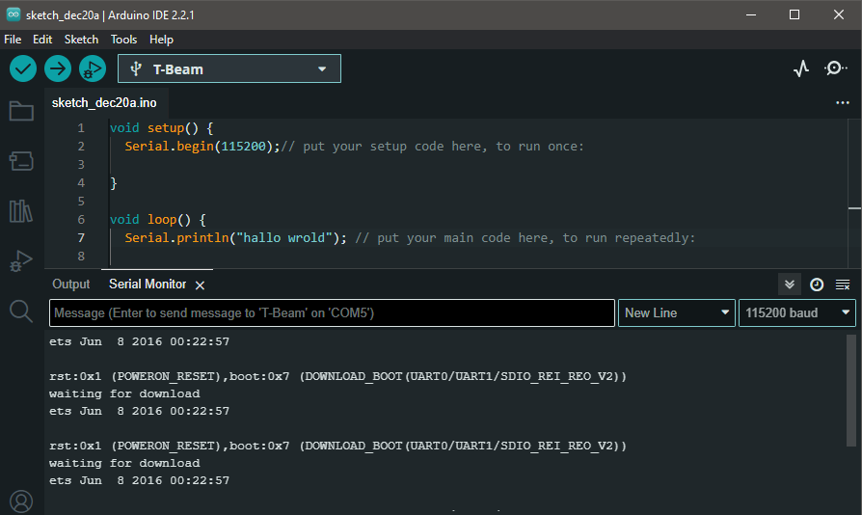Upload the sketch with the arrow button
The height and width of the screenshot is (515, 862).
58,68
